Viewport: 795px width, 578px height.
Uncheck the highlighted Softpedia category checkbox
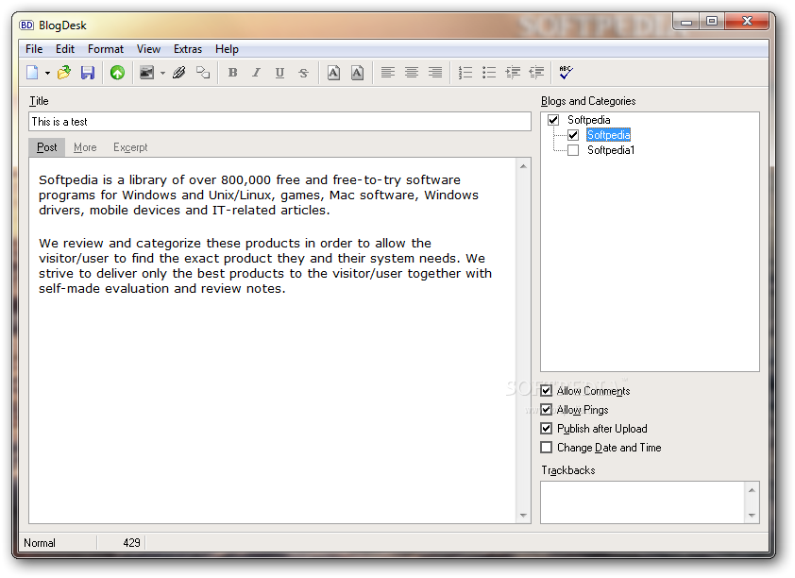[x=573, y=135]
